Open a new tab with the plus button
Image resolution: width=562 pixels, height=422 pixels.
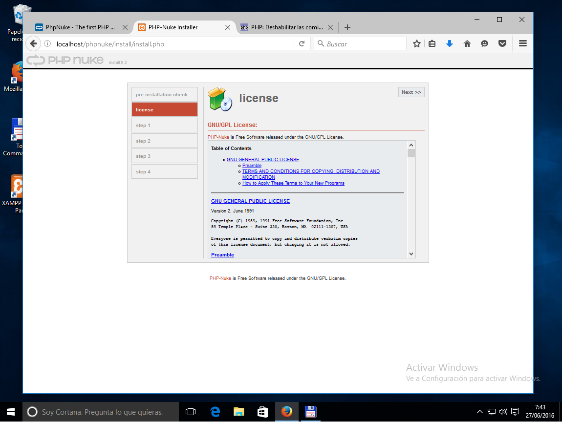(347, 27)
